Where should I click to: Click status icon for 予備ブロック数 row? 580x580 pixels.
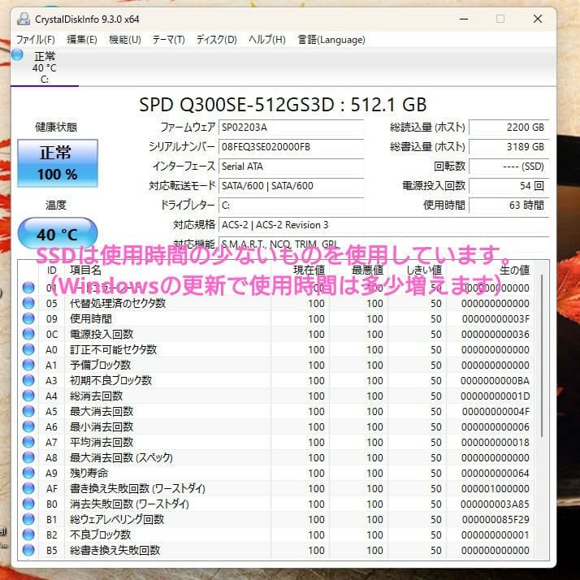28,365
